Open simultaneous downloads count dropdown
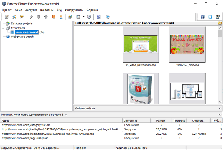Viewport: 223px width, 150px height. 66,115
